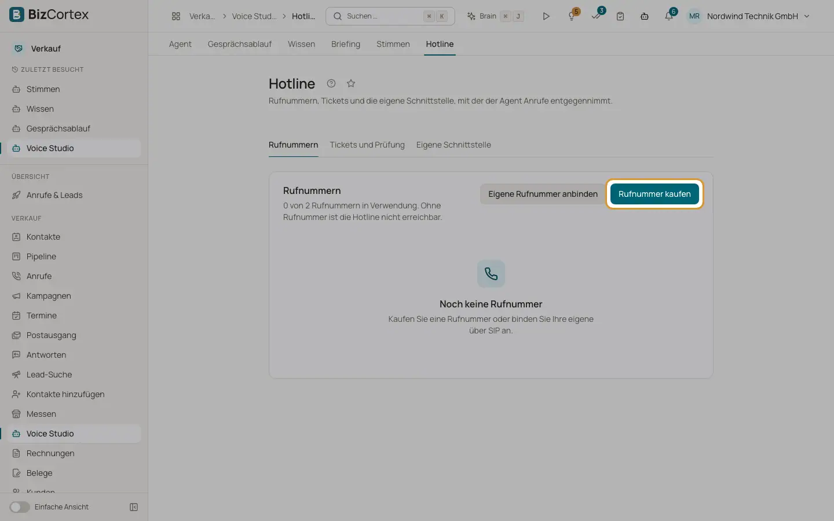Select the Tickets und Prüfung sub-tab
Screen dimensions: 834x521
tap(367, 145)
